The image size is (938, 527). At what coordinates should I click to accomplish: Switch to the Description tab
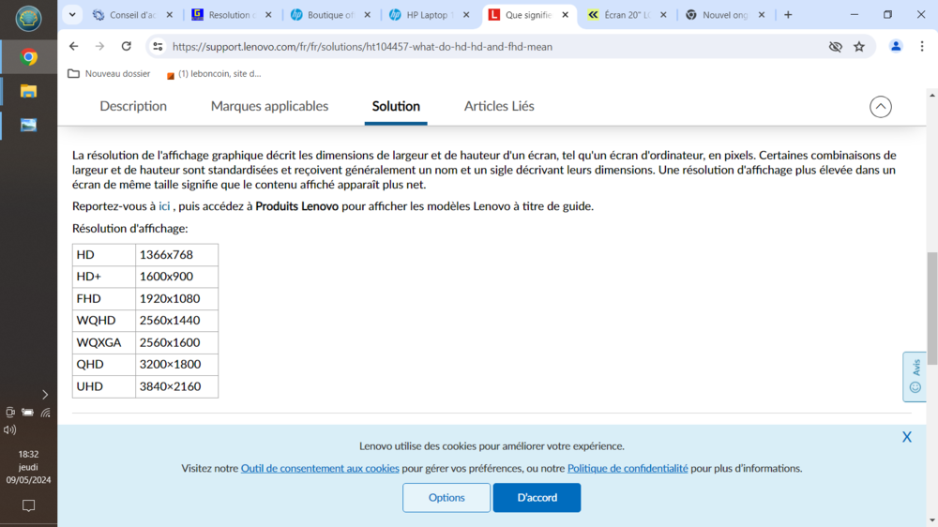coord(133,107)
